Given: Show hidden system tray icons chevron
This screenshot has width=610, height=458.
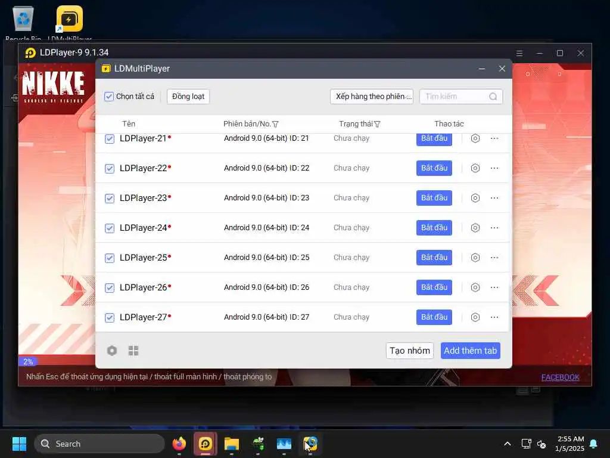Looking at the screenshot, I should pos(508,444).
